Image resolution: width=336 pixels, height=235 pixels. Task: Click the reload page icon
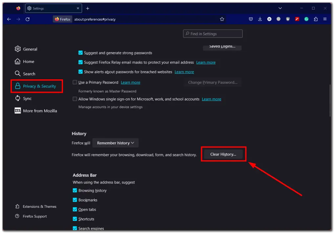[x=28, y=19]
